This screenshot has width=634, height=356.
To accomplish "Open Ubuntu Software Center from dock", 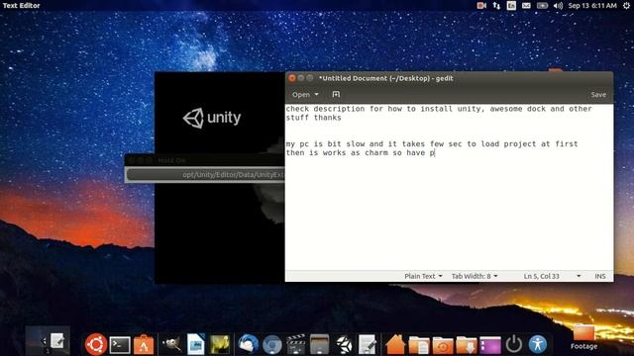I will tap(144, 345).
